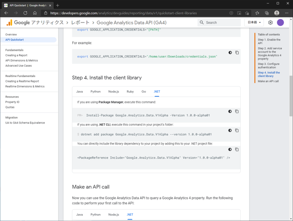The image size is (293, 221).
Task: Open UA to GA4 Schema Equivalence link
Action: click(25, 123)
